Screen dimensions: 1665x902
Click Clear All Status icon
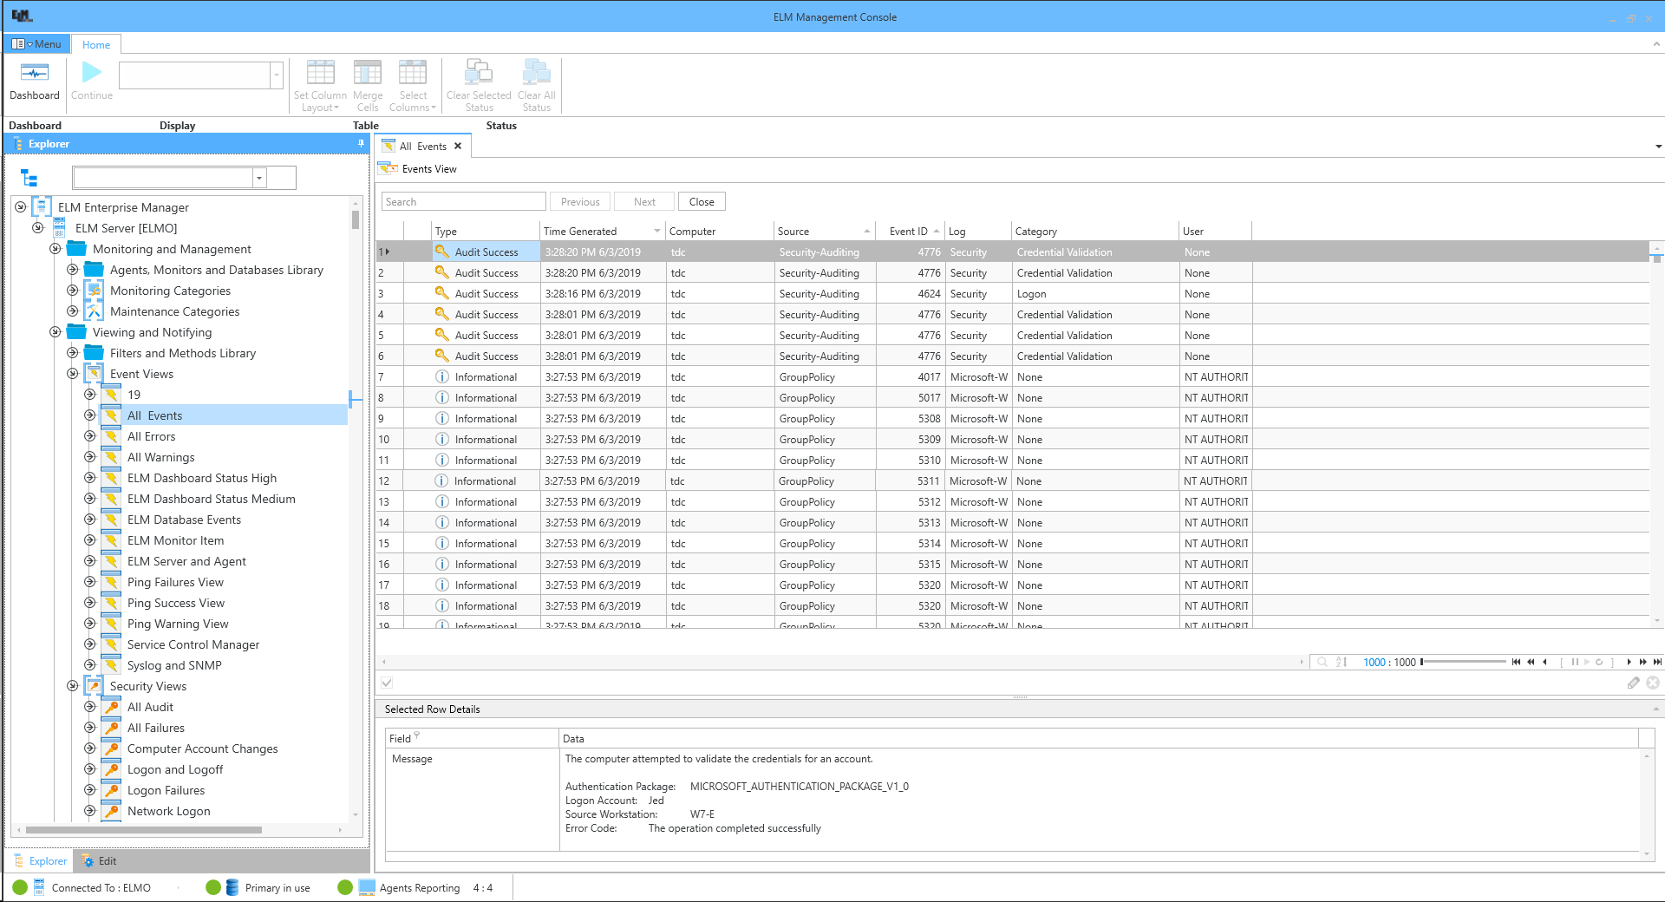click(536, 73)
